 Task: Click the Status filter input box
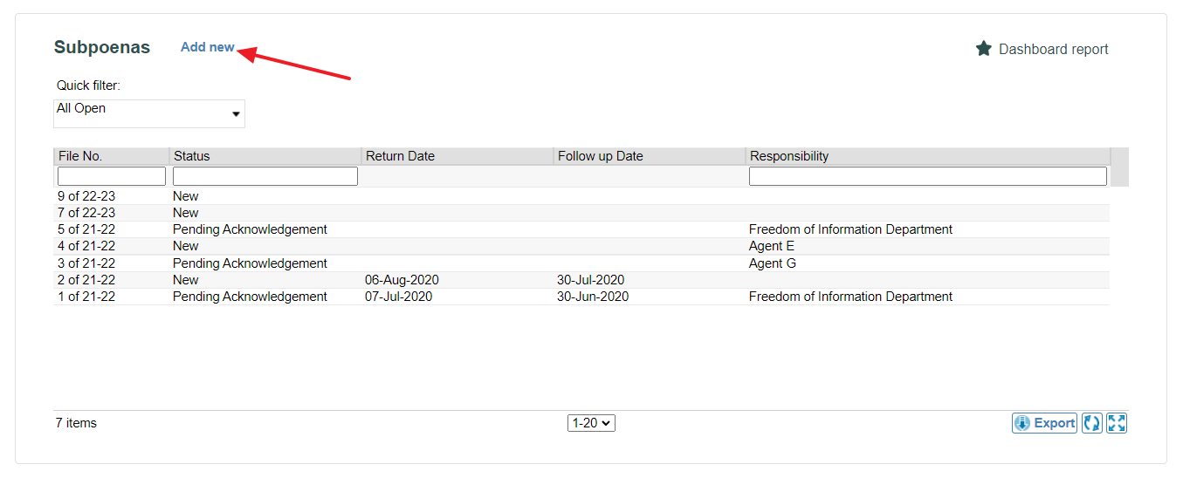point(265,176)
